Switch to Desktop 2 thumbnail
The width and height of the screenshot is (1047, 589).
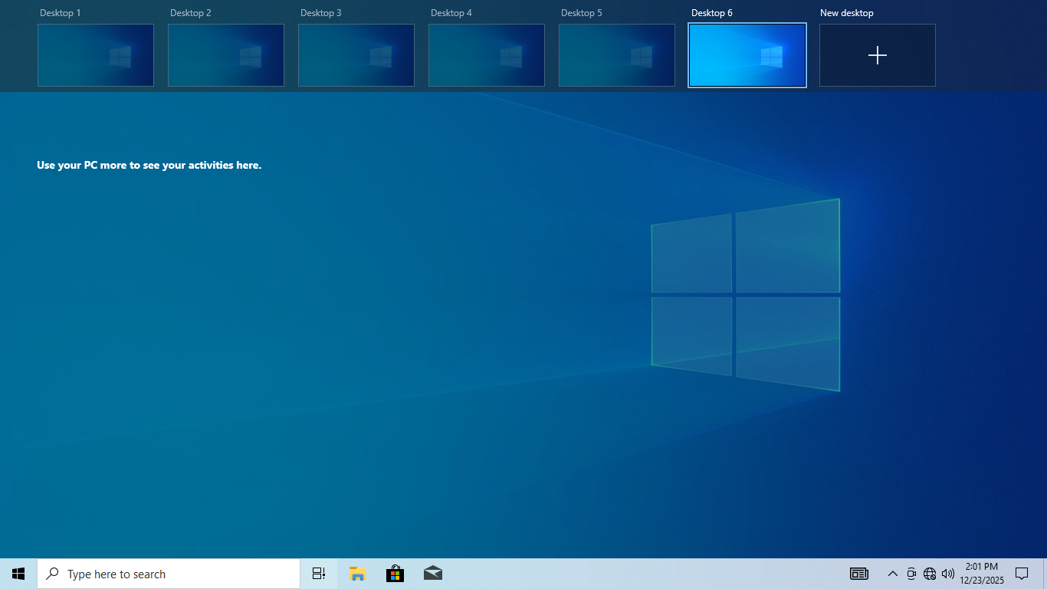[x=226, y=55]
